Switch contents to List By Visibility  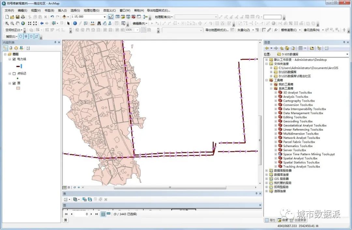pos(16,48)
